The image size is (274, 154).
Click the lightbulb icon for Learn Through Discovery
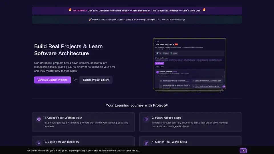(39, 143)
